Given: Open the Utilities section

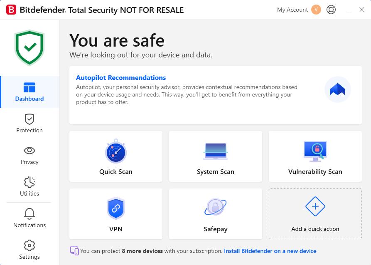Looking at the screenshot, I should [x=29, y=187].
